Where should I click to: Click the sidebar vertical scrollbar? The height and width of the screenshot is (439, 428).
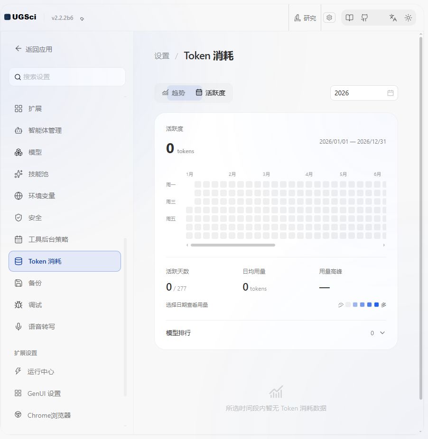click(x=125, y=316)
